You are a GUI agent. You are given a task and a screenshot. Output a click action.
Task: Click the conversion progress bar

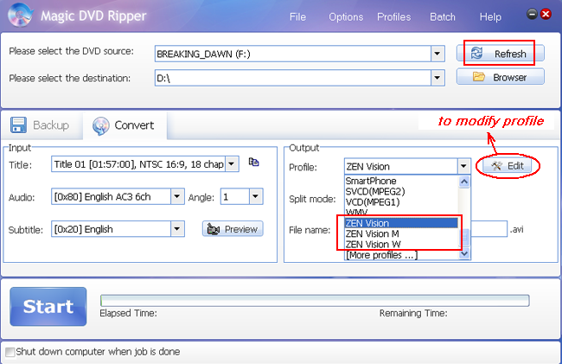pos(315,300)
